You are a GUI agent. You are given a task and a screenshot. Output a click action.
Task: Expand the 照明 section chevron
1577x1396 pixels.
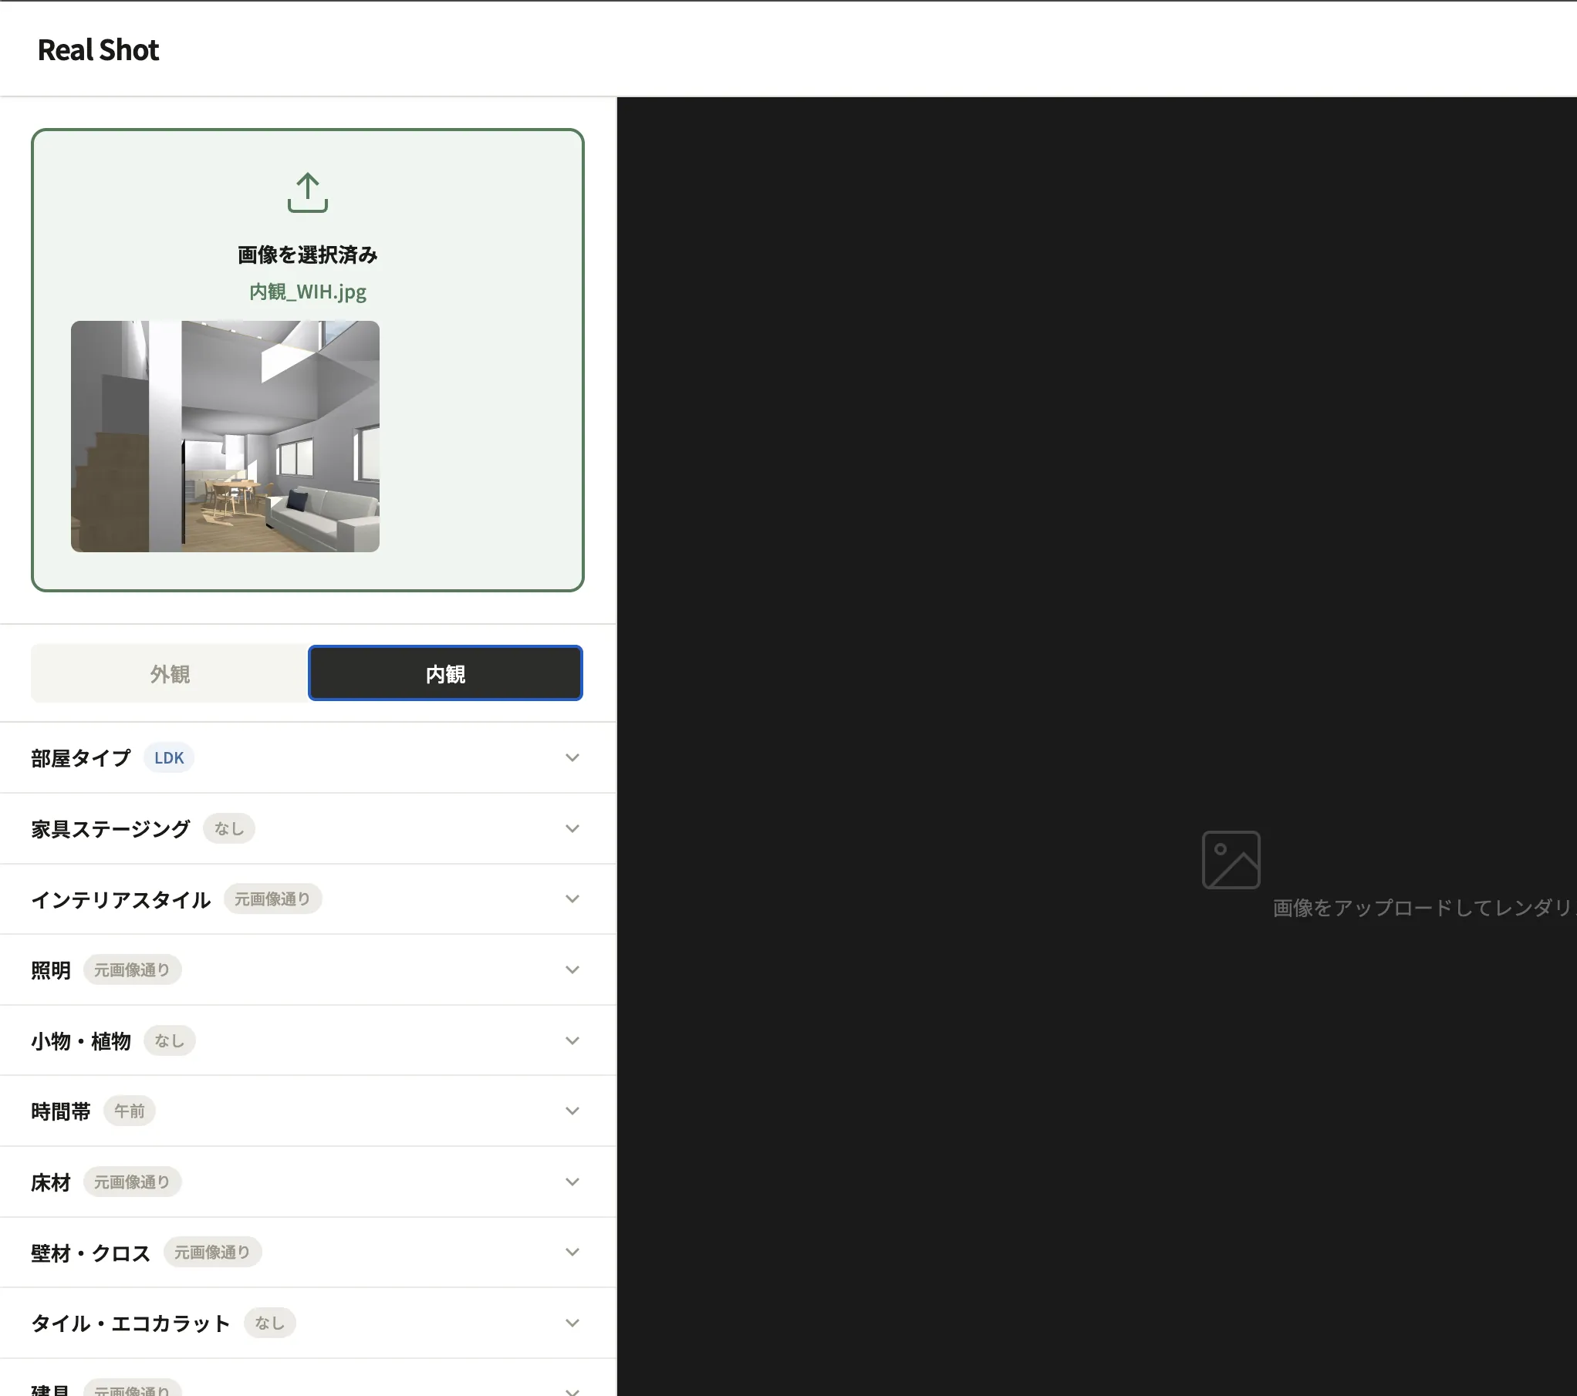572,969
